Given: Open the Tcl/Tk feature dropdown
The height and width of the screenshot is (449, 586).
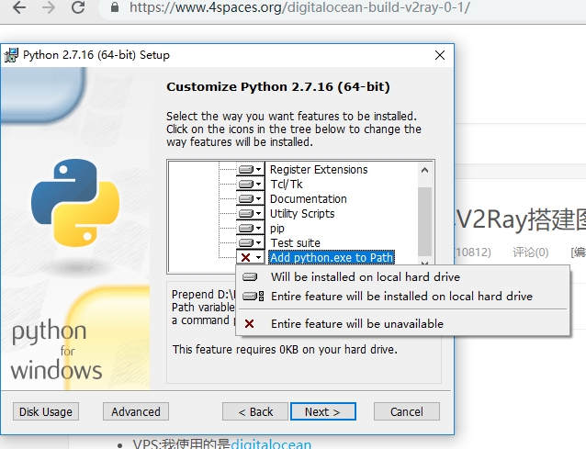Looking at the screenshot, I should coord(251,185).
